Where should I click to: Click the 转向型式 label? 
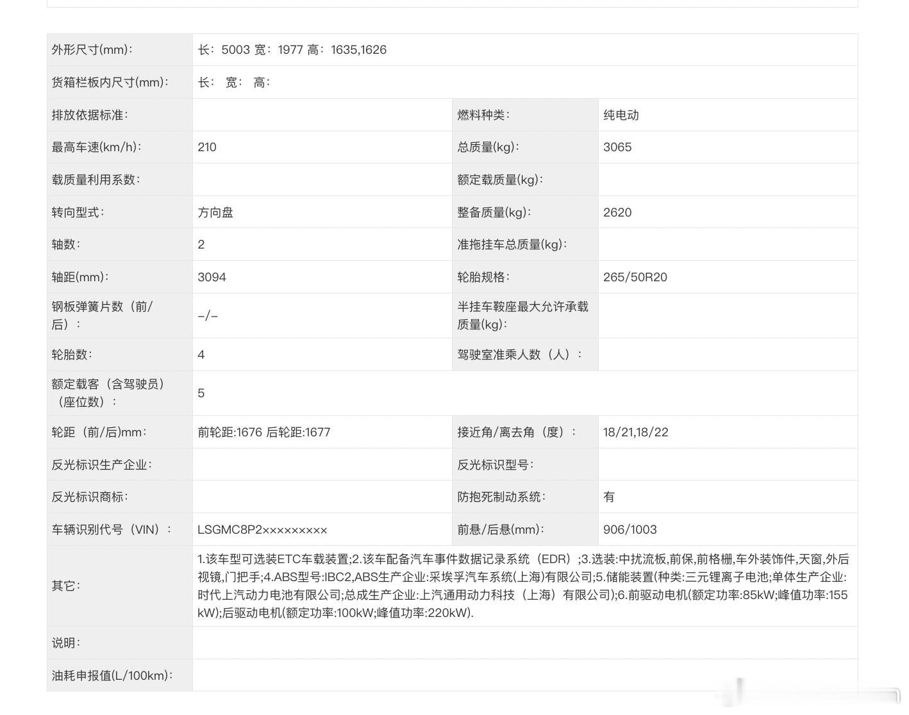pyautogui.click(x=78, y=213)
